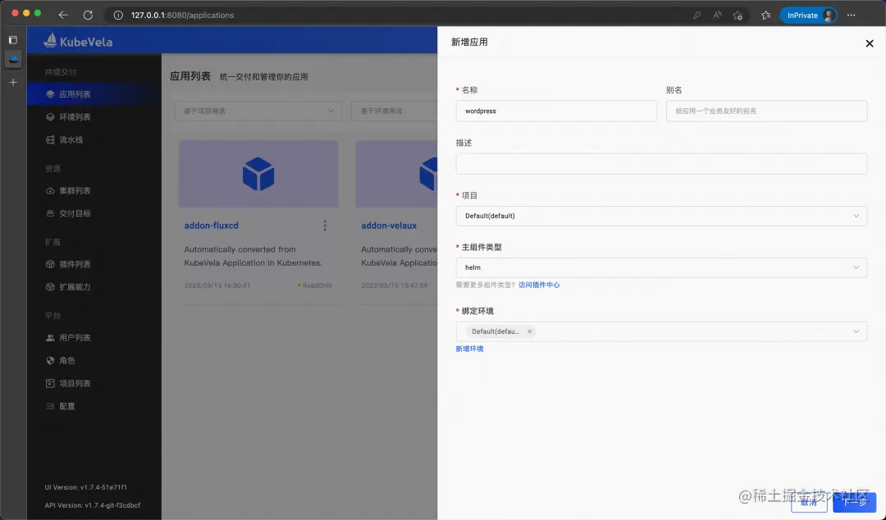Click the KubeVela sailboat logo
The image size is (886, 520).
(50, 40)
